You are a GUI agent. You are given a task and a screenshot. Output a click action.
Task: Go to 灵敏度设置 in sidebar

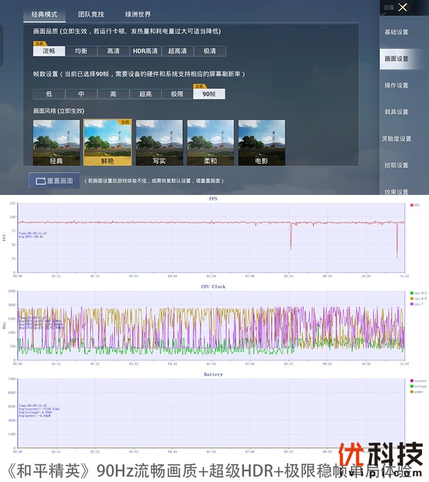pyautogui.click(x=396, y=139)
